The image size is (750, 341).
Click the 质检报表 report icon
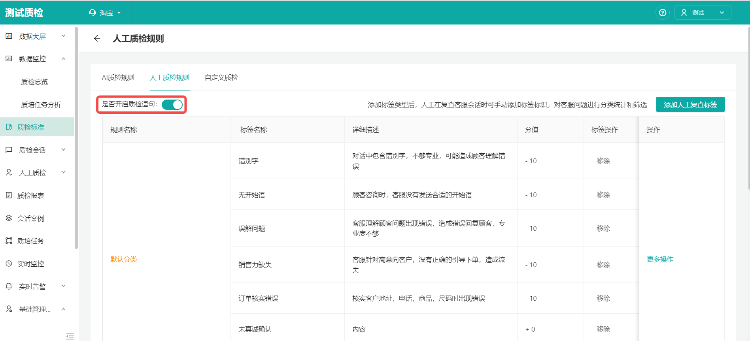coord(9,195)
